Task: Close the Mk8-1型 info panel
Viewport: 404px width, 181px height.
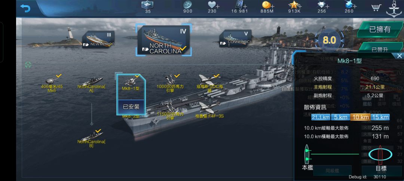Action: point(400,56)
